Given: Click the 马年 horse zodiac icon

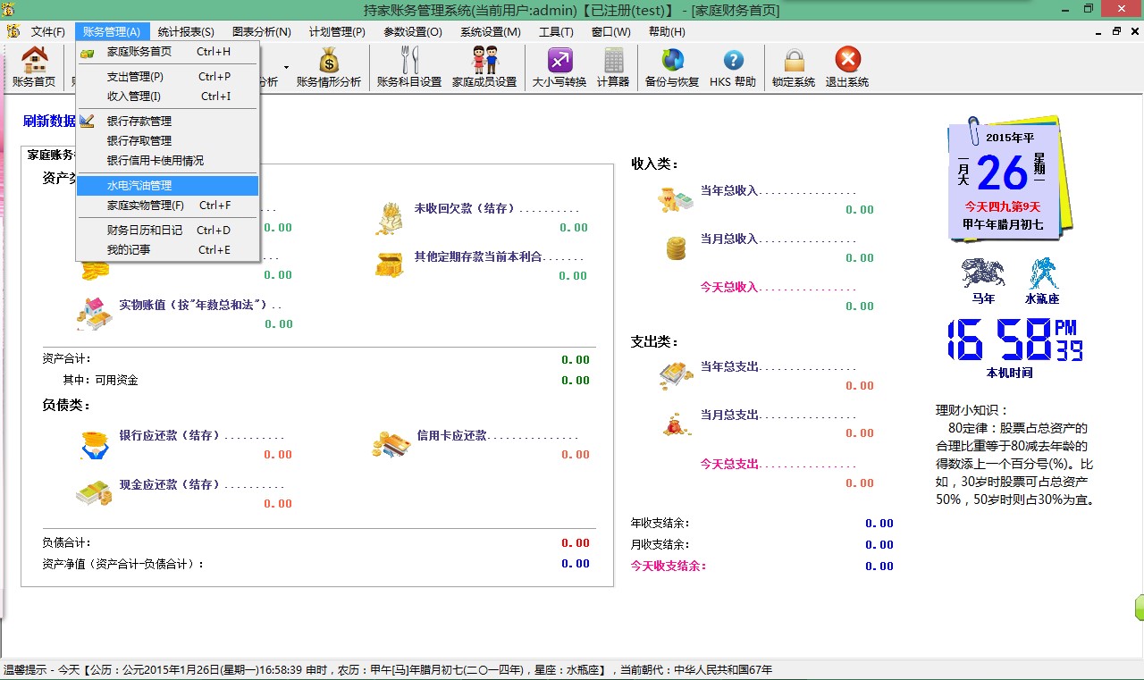Looking at the screenshot, I should point(983,273).
